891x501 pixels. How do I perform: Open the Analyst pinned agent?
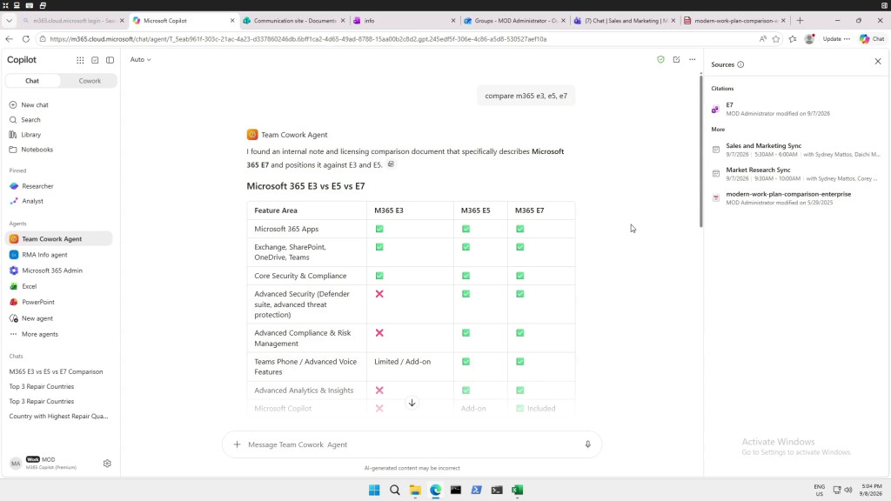click(x=32, y=201)
